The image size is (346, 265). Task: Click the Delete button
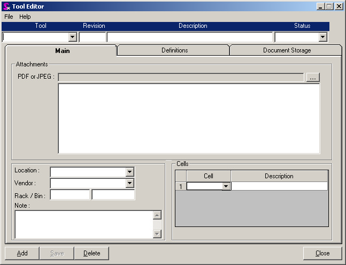pyautogui.click(x=92, y=253)
